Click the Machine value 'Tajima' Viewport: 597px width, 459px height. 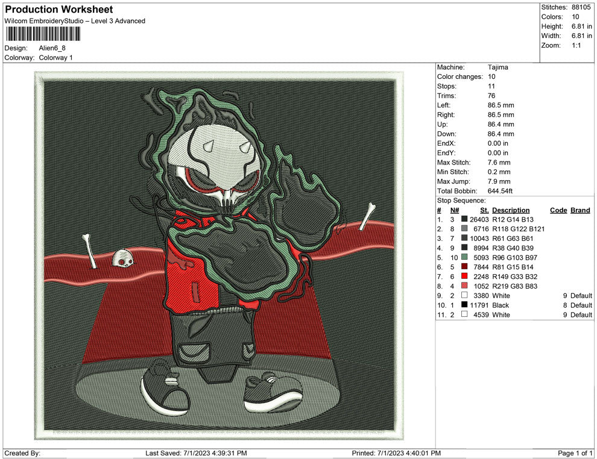pyautogui.click(x=497, y=67)
